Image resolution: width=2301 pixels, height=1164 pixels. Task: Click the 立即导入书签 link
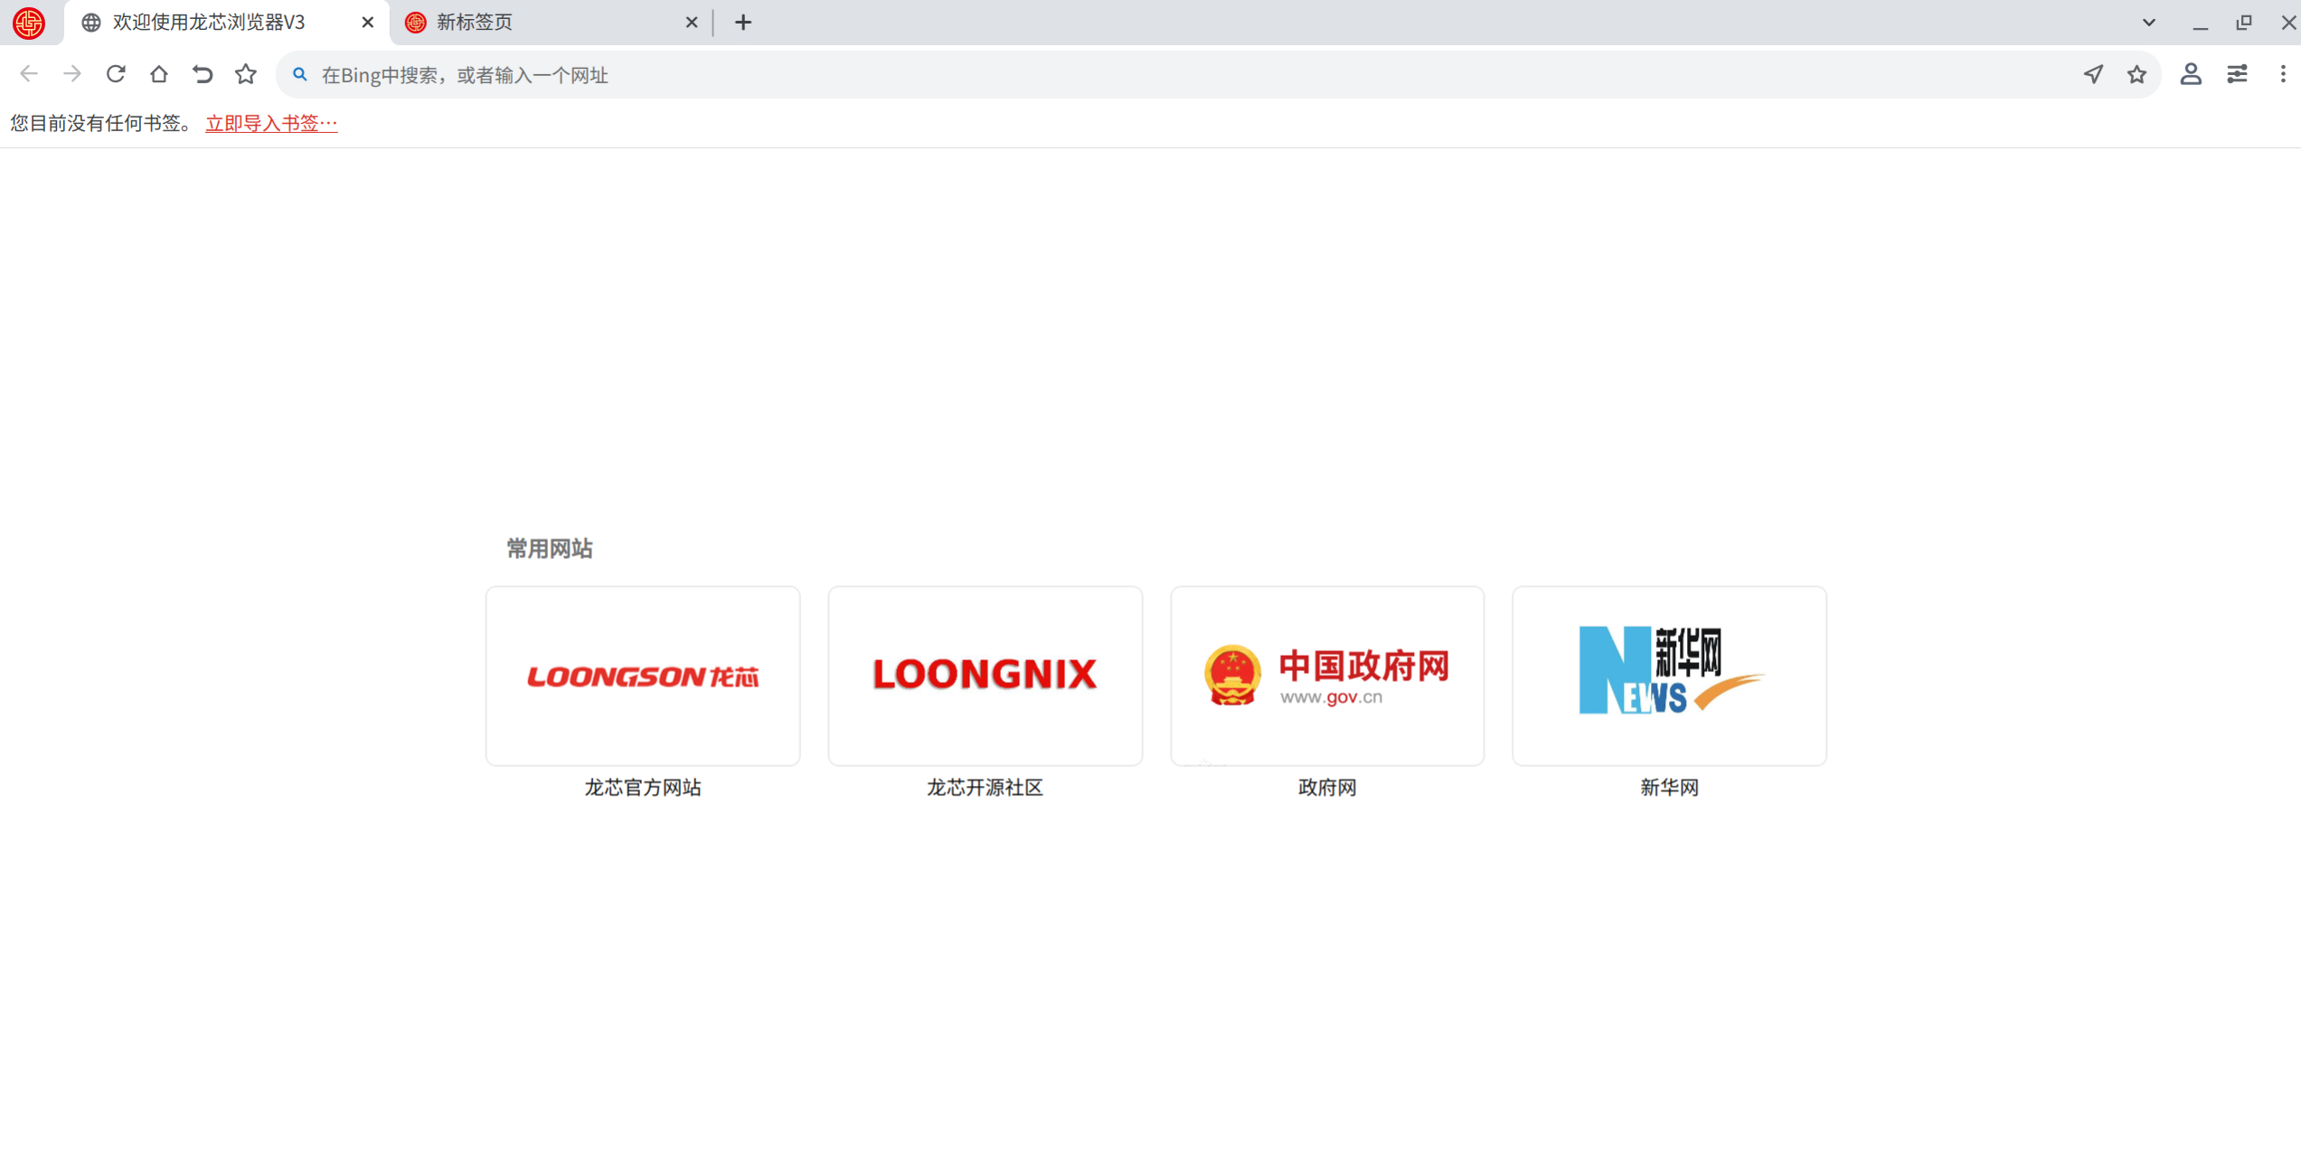pos(271,123)
